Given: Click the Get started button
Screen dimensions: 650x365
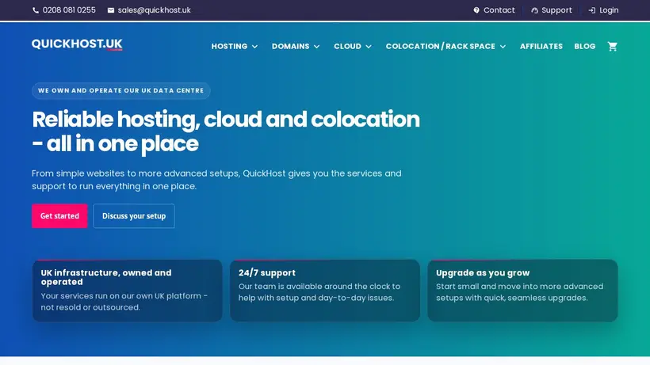Looking at the screenshot, I should 59,215.
